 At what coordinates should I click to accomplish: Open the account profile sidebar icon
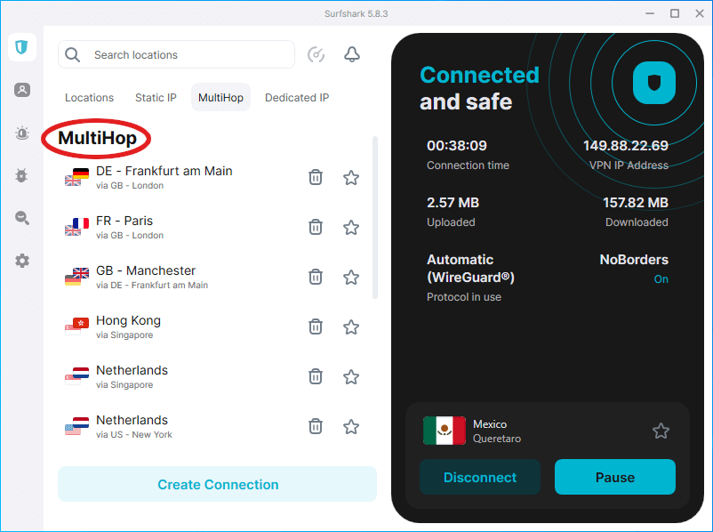tap(22, 90)
